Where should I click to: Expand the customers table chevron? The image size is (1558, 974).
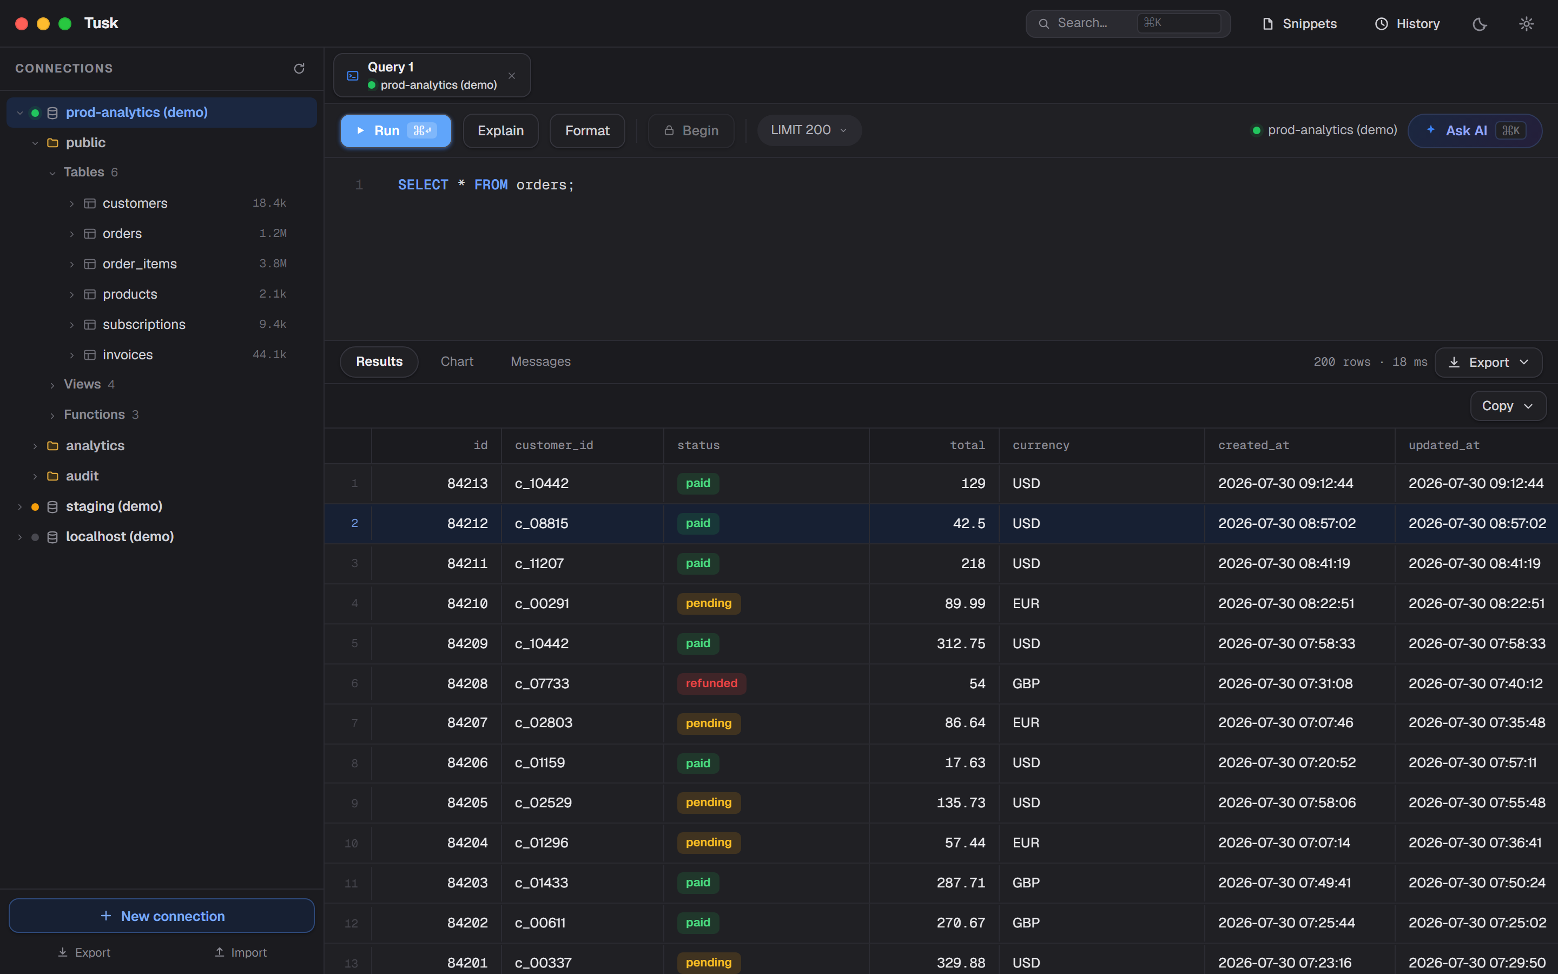72,203
